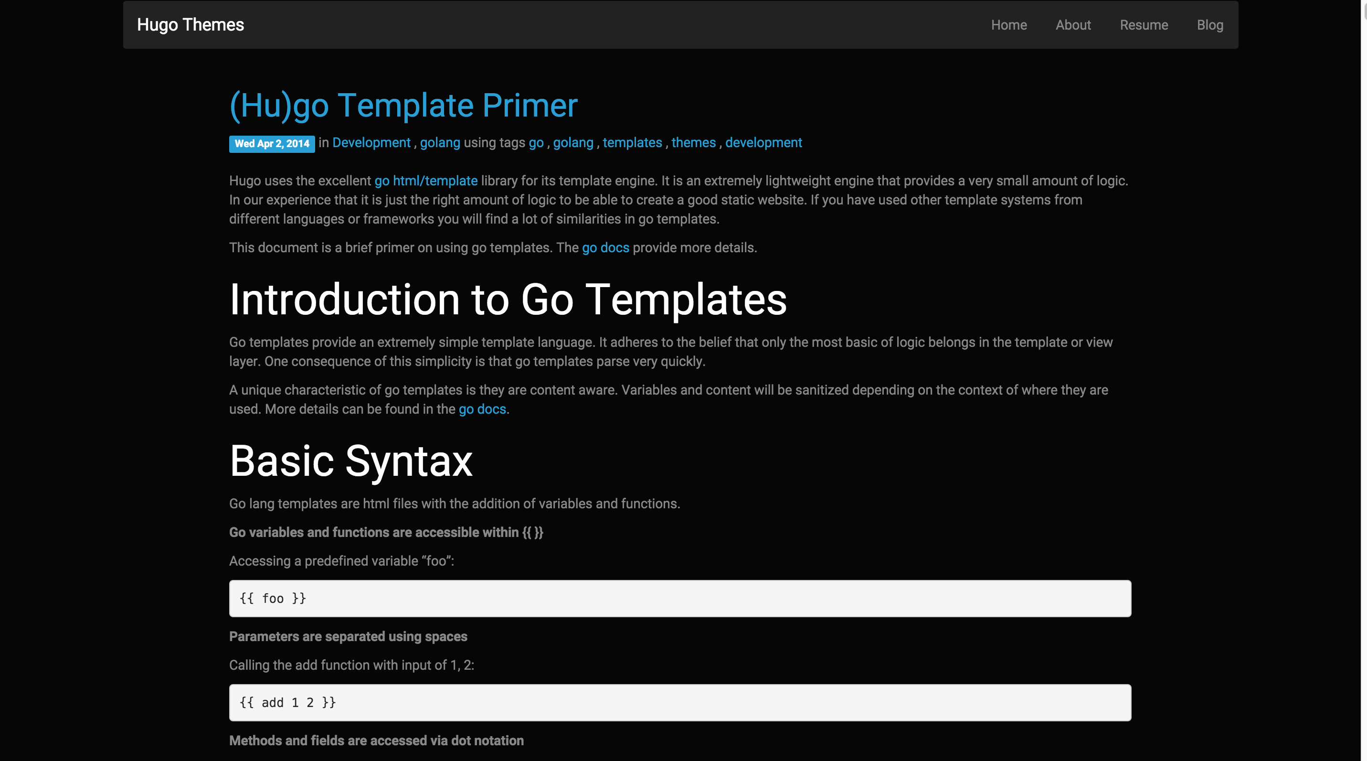The image size is (1367, 761).
Task: Open the Resume menu item
Action: pyautogui.click(x=1144, y=25)
